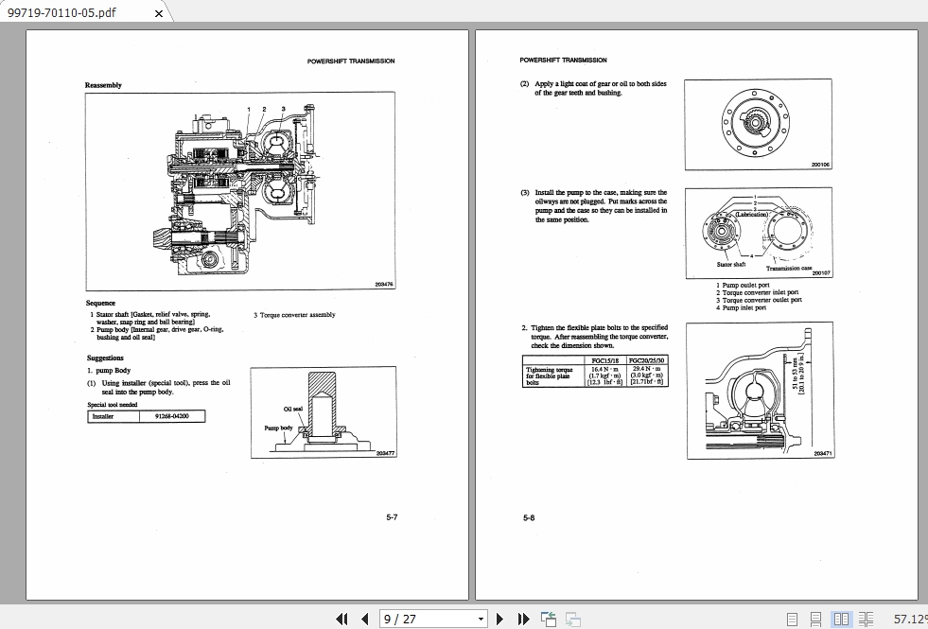
Task: Select continuous facing page view
Action: (x=866, y=620)
